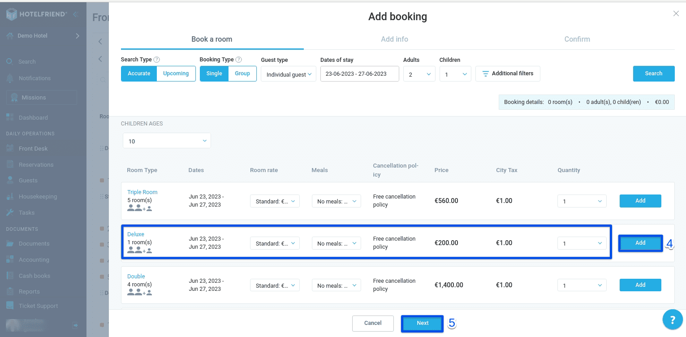Open the Guest type dropdown
Image resolution: width=686 pixels, height=337 pixels.
[288, 74]
